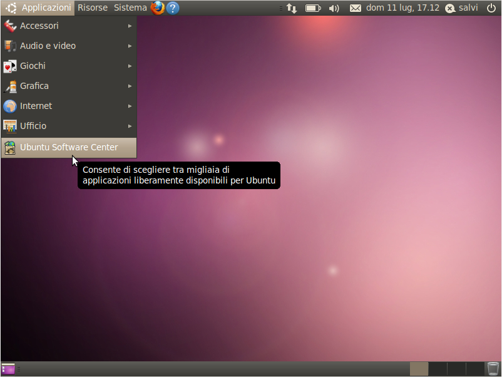
Task: Open the network connections indicator
Action: pos(292,8)
